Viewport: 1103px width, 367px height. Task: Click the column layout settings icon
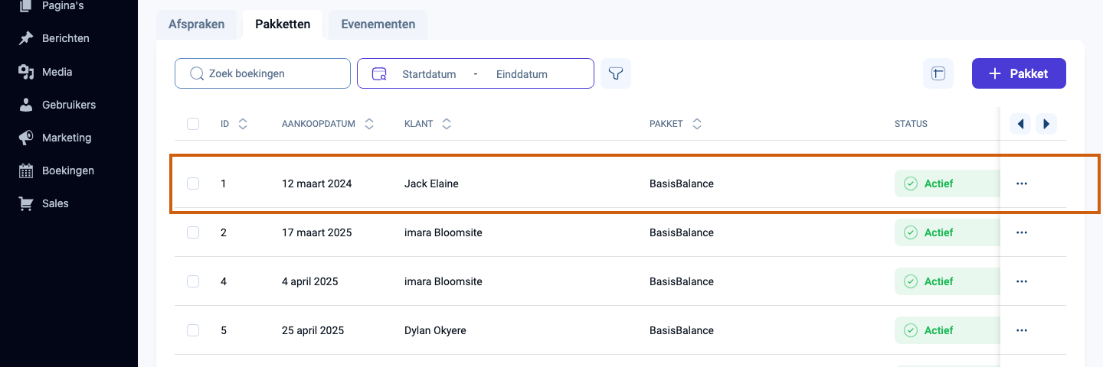(x=938, y=73)
